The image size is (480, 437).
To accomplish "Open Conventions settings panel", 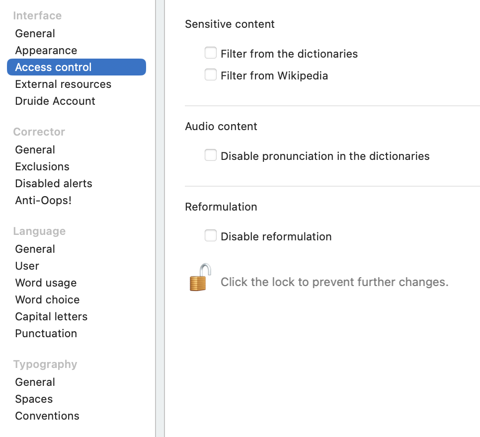I will [x=47, y=416].
